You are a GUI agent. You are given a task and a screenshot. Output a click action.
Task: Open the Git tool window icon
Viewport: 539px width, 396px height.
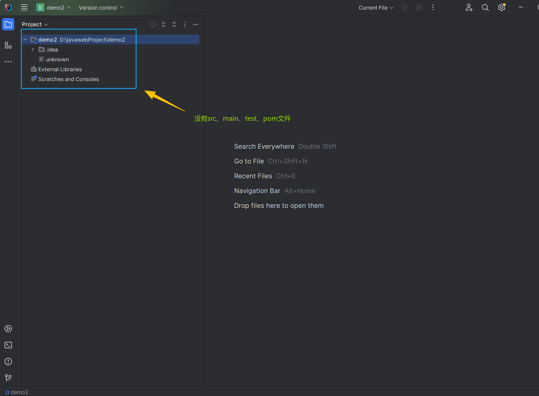click(8, 378)
